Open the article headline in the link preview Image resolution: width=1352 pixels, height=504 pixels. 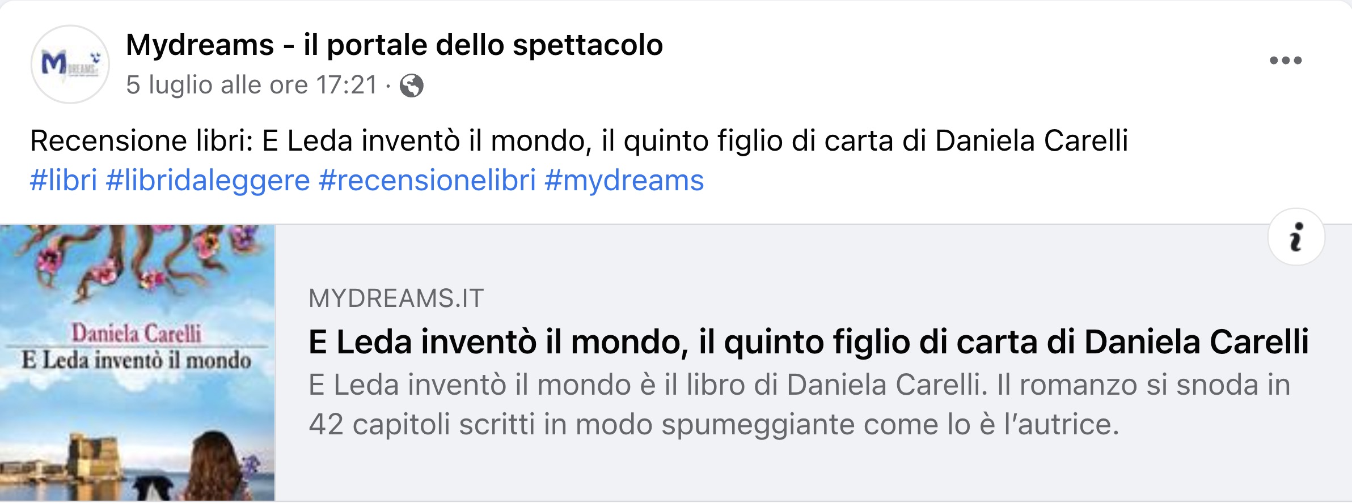coord(808,342)
